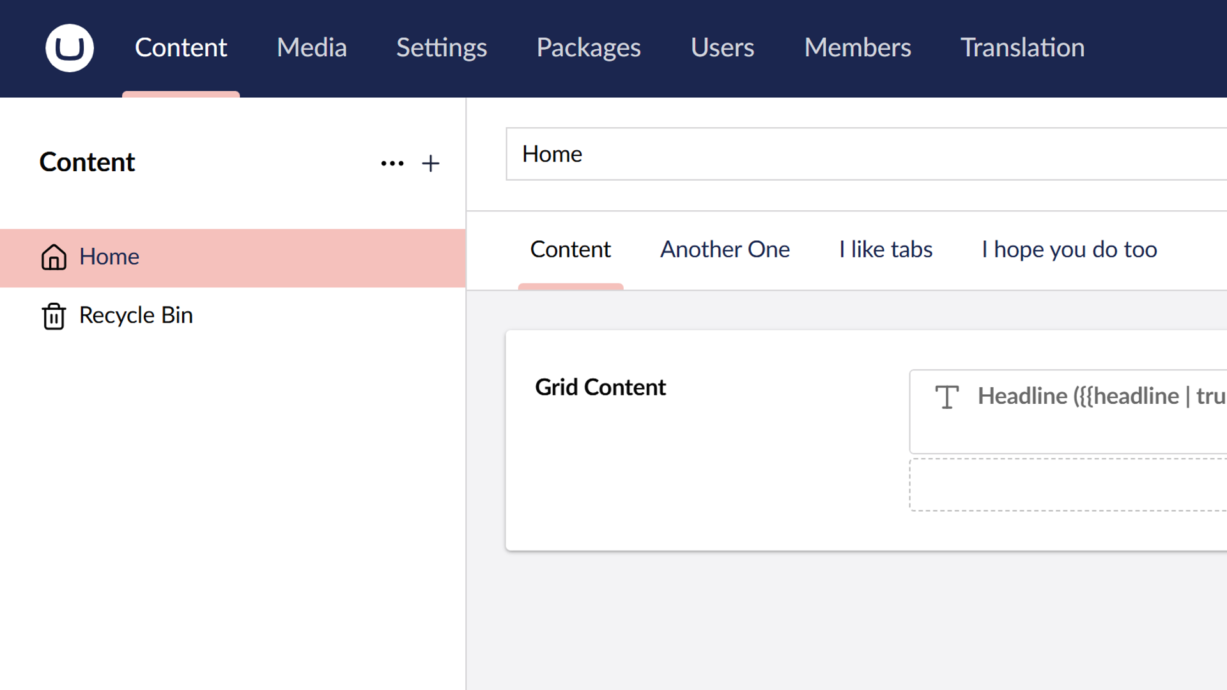Click the Headline text widget type icon

946,396
